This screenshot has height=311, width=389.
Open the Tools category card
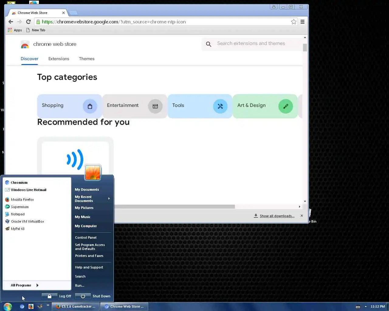coord(200,106)
